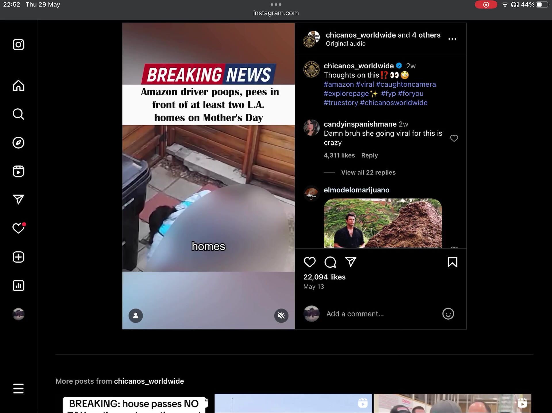Open the middle reel thumbnail in More posts
Screen dimensions: 552x413
(x=293, y=404)
